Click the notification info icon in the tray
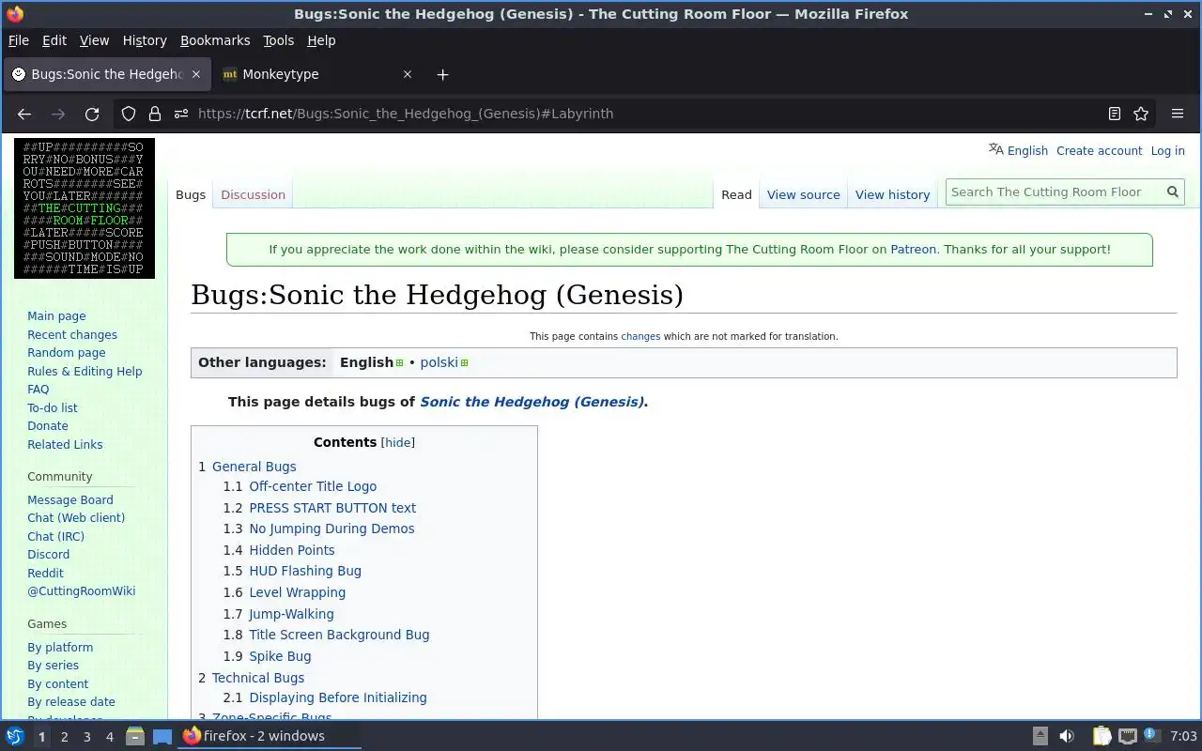The height and width of the screenshot is (751, 1202). (x=1151, y=736)
